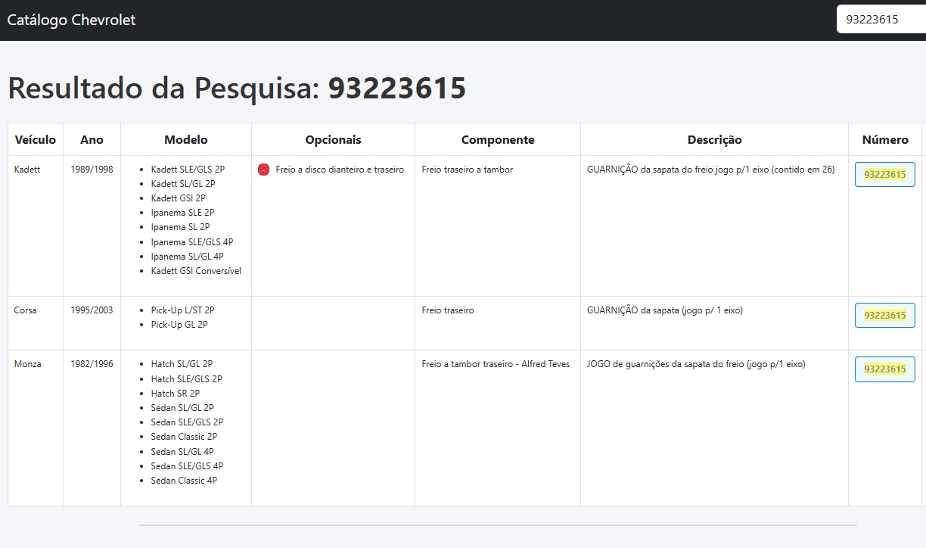Open part number 93223615 in Corsa row
This screenshot has width=926, height=548.
[884, 316]
